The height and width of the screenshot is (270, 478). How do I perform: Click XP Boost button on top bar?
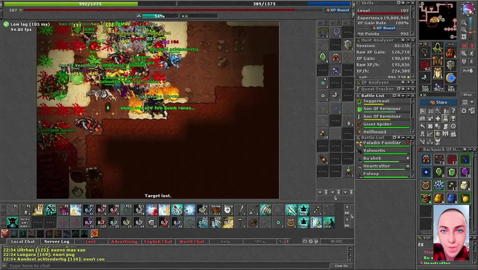point(337,10)
